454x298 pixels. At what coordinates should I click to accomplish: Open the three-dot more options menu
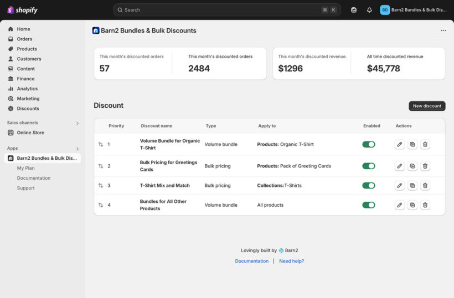point(443,31)
